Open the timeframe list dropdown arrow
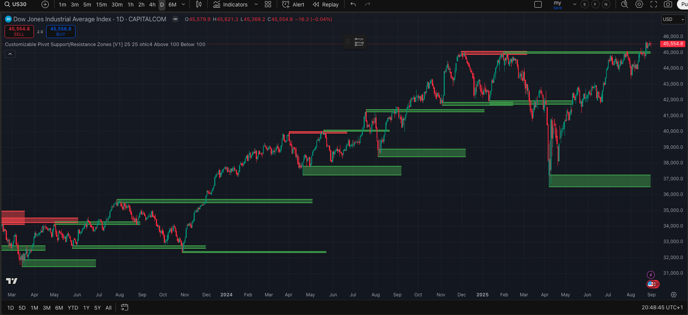The height and width of the screenshot is (315, 688). pyautogui.click(x=183, y=5)
